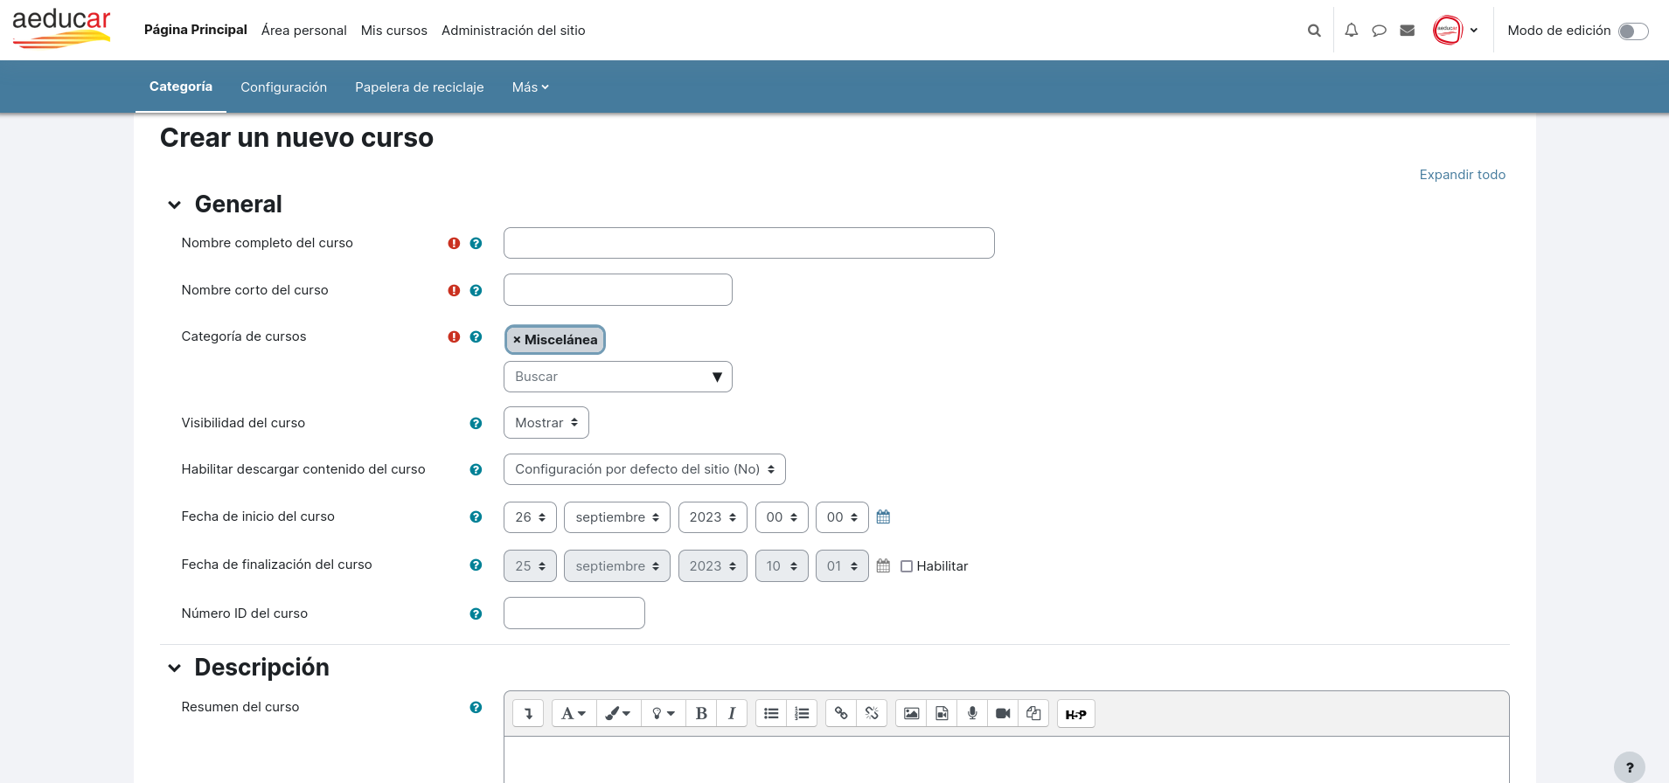The image size is (1669, 783).
Task: Open Administración del sitio
Action: tap(513, 31)
